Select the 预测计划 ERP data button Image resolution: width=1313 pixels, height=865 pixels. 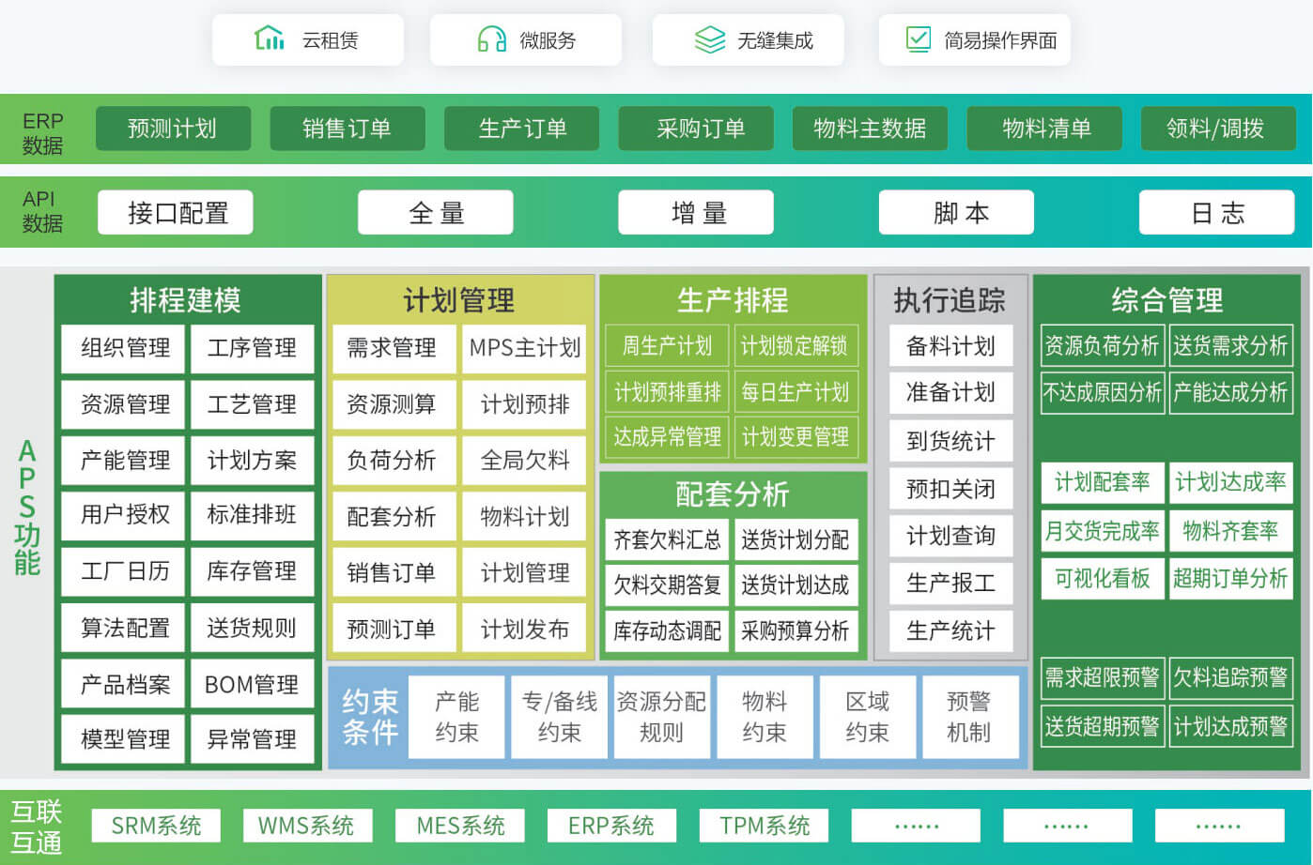point(173,129)
